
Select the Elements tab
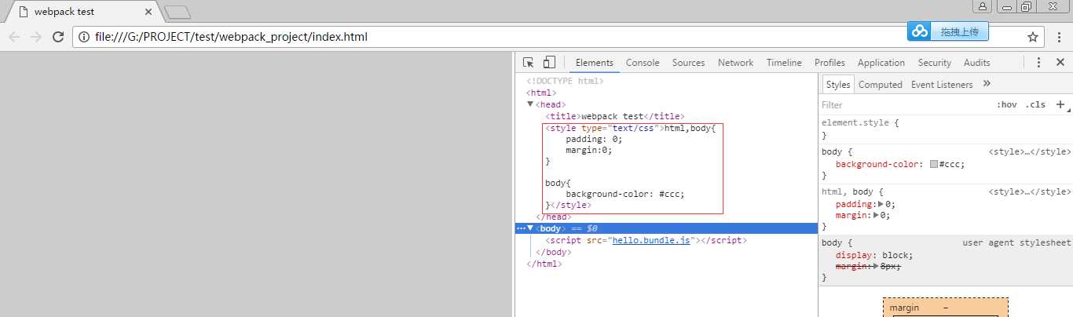(x=595, y=63)
